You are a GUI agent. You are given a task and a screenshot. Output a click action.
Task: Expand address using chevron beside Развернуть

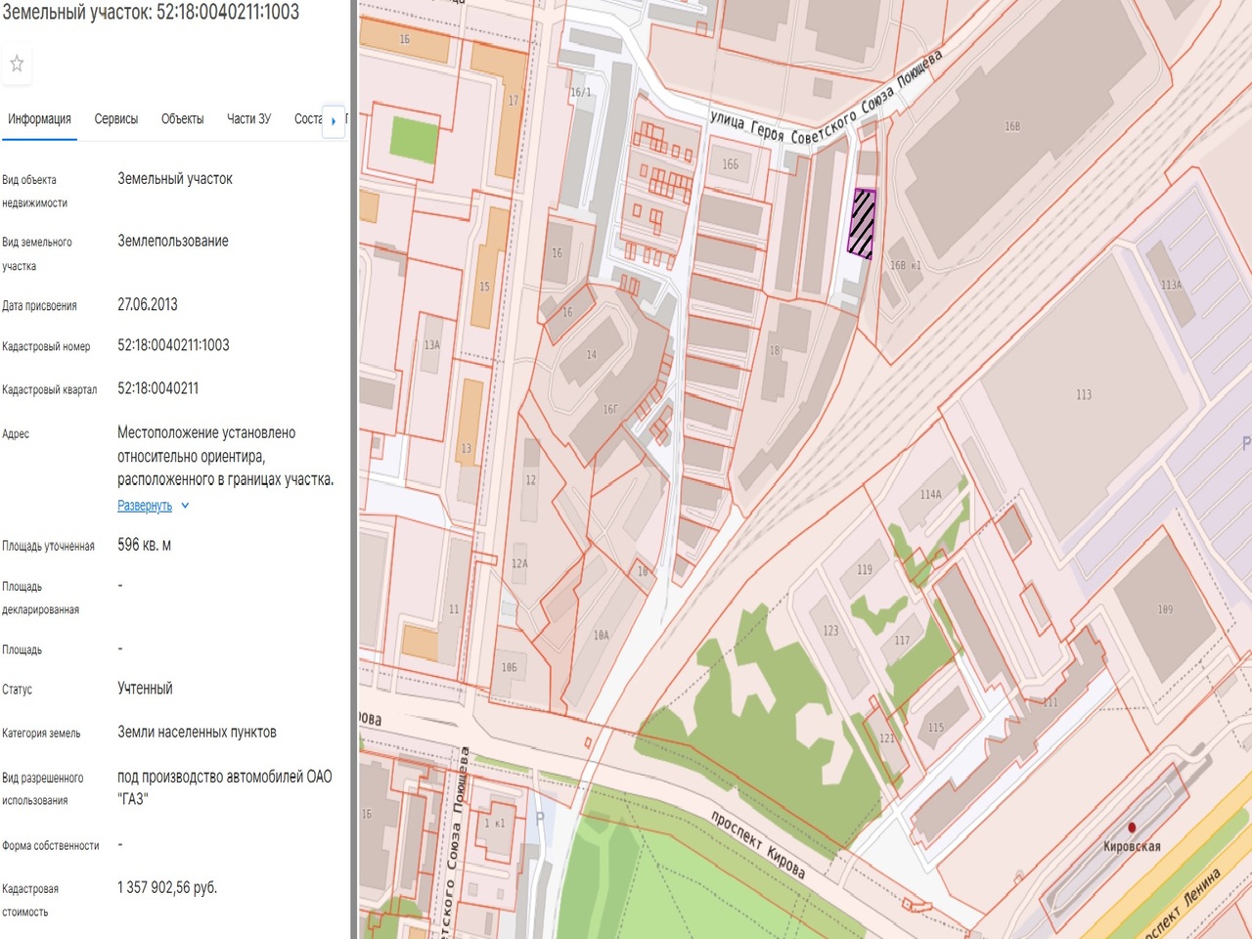coord(185,506)
